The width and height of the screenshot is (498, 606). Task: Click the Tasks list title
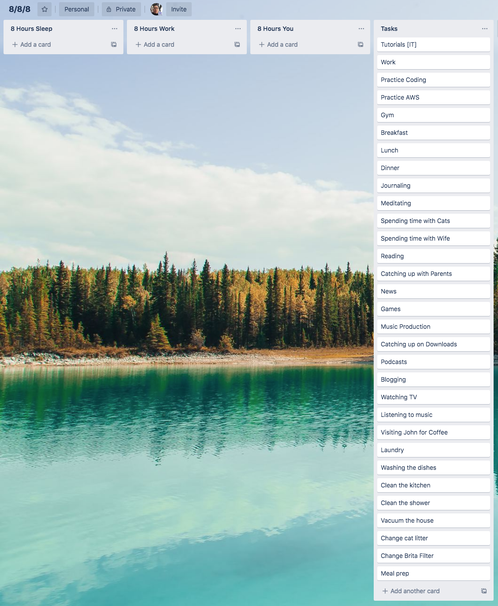(389, 29)
